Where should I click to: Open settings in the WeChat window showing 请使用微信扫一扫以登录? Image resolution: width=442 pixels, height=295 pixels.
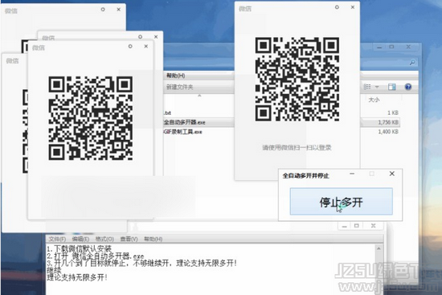point(337,7)
